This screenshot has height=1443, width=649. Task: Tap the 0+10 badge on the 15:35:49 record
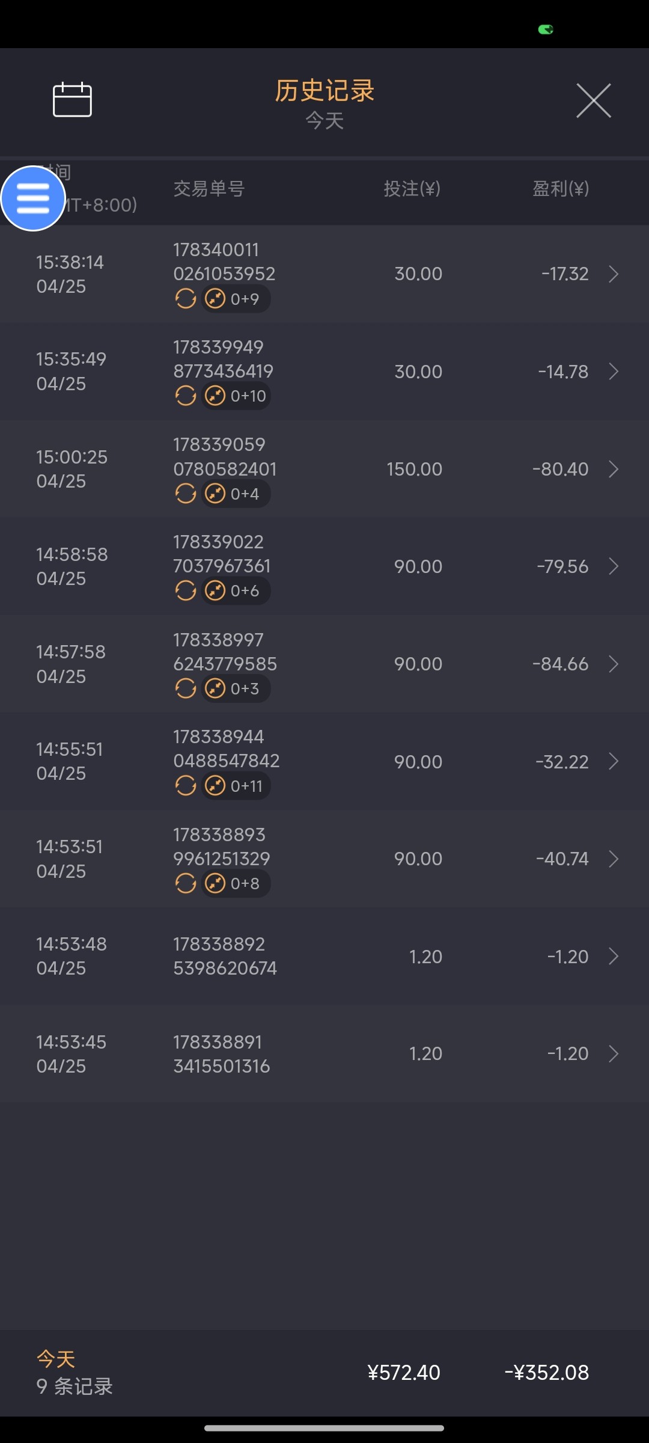click(236, 396)
